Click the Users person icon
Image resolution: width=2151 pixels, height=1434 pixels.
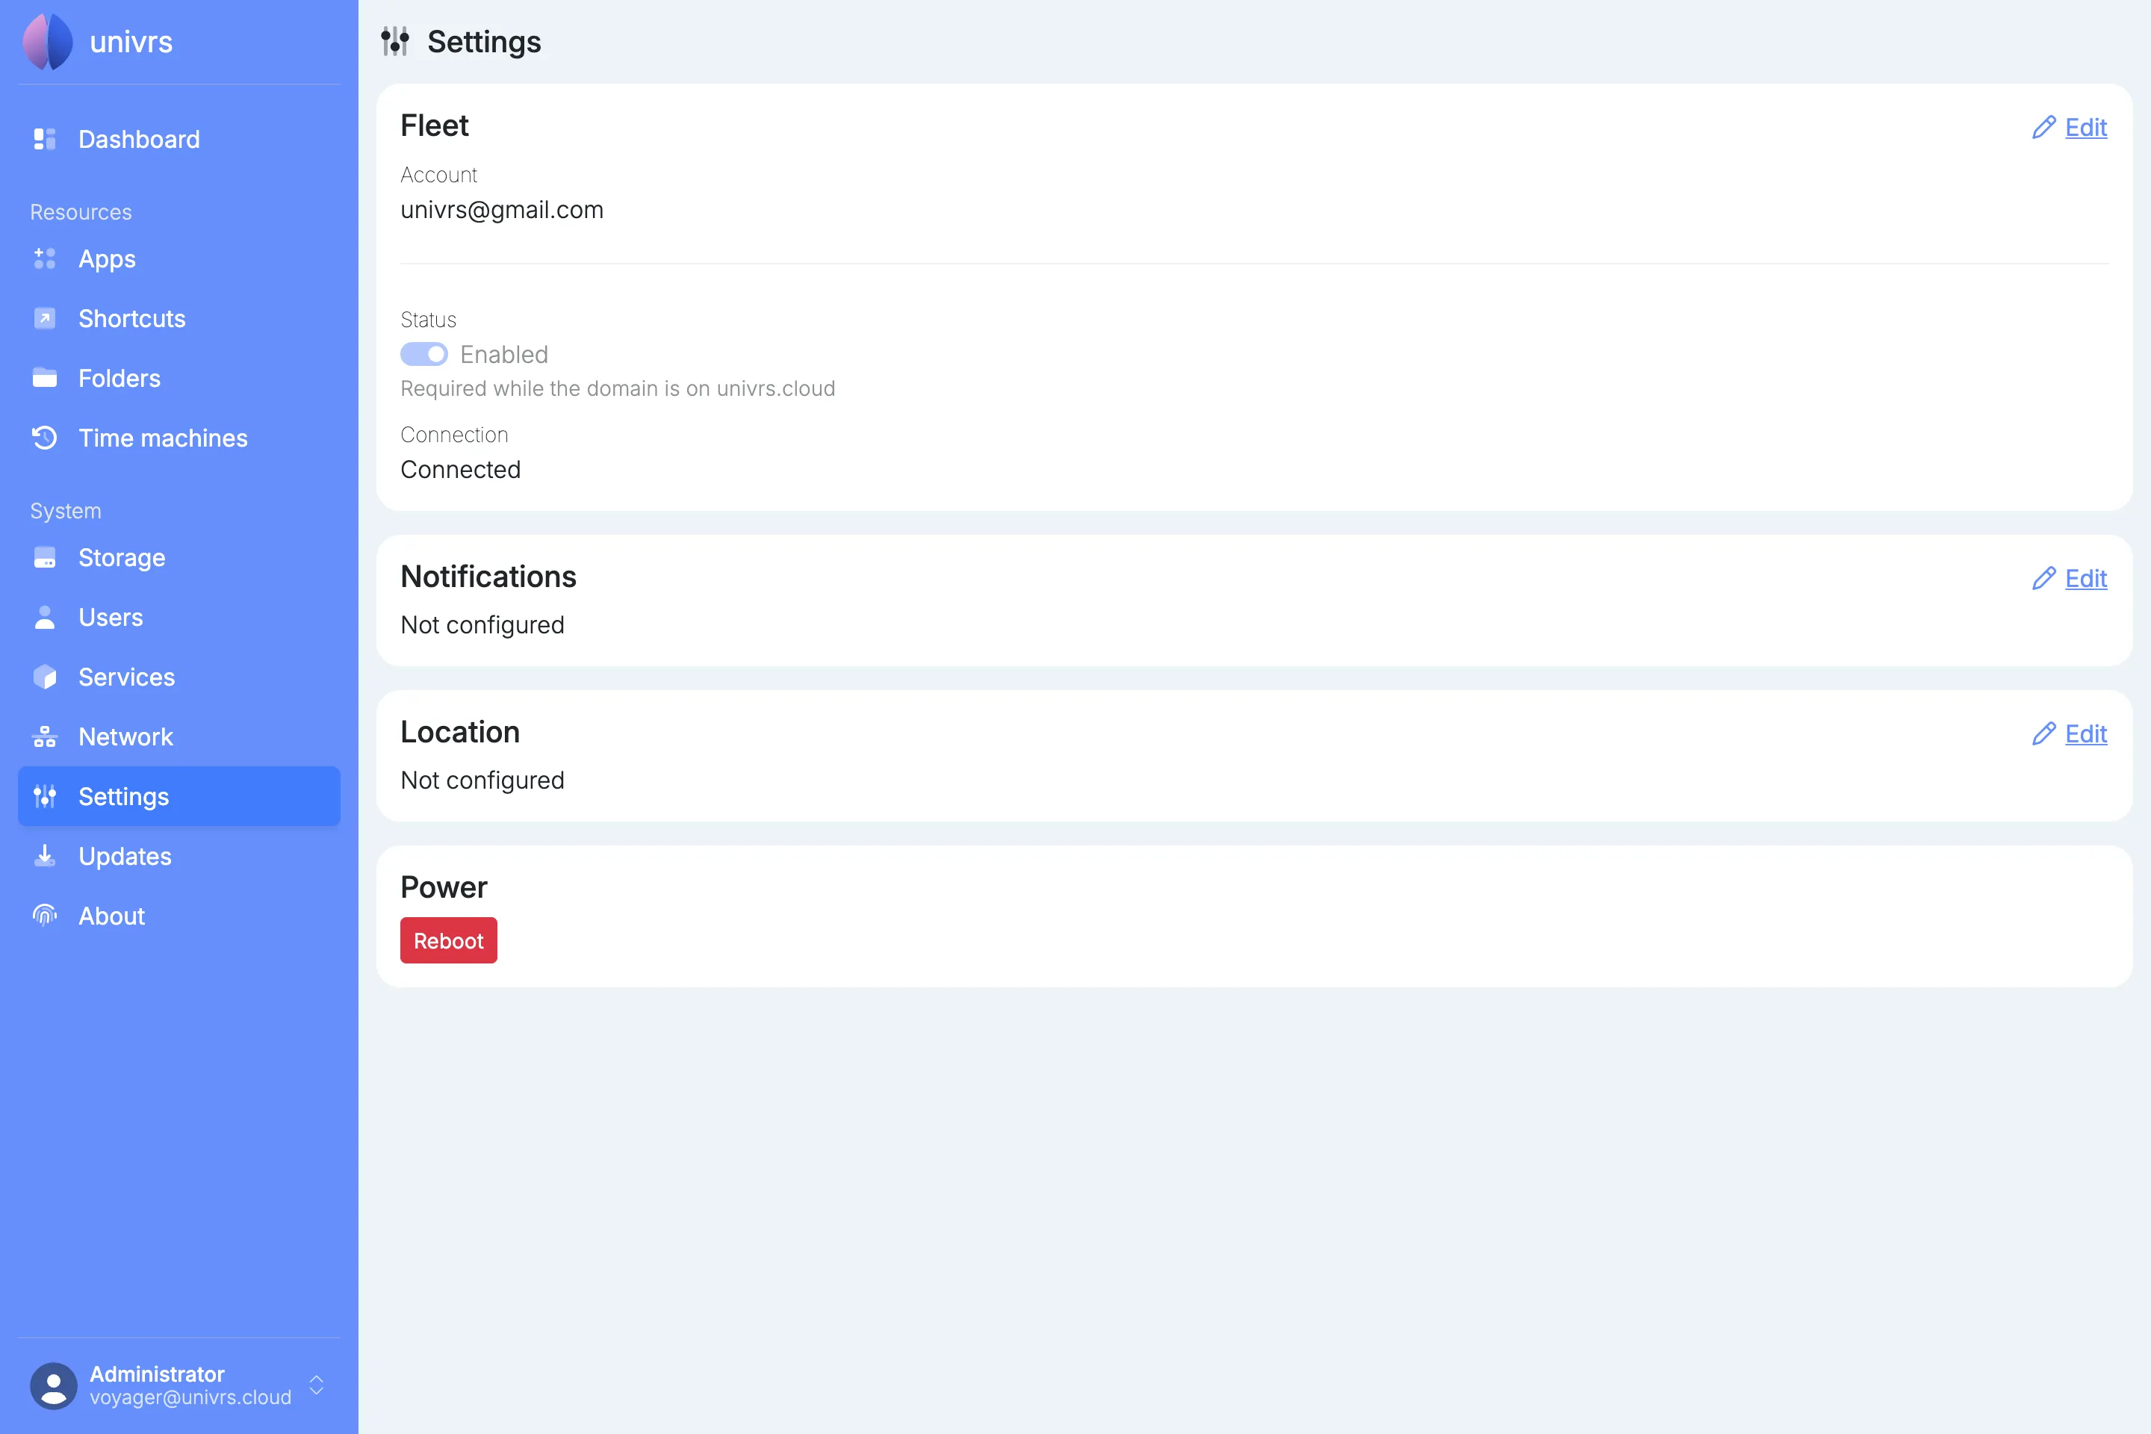tap(45, 618)
